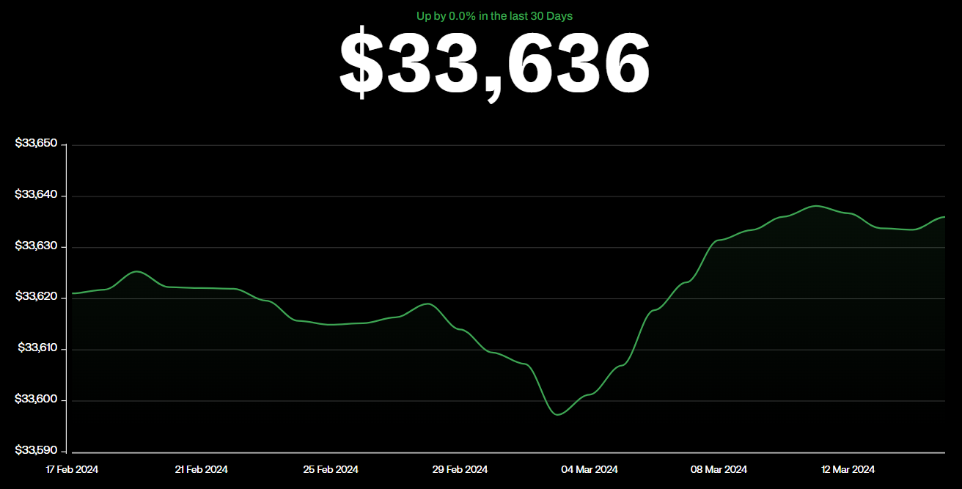Select the 29 Feb 2024 date label
This screenshot has width=962, height=489.
click(460, 469)
